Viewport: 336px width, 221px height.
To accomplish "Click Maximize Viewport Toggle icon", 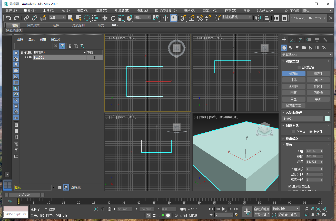I will 324,215.
